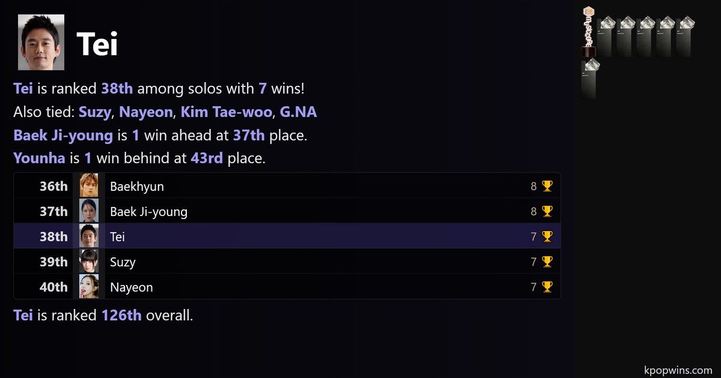
Task: Click the Music Core trophy icon
Action: click(589, 31)
